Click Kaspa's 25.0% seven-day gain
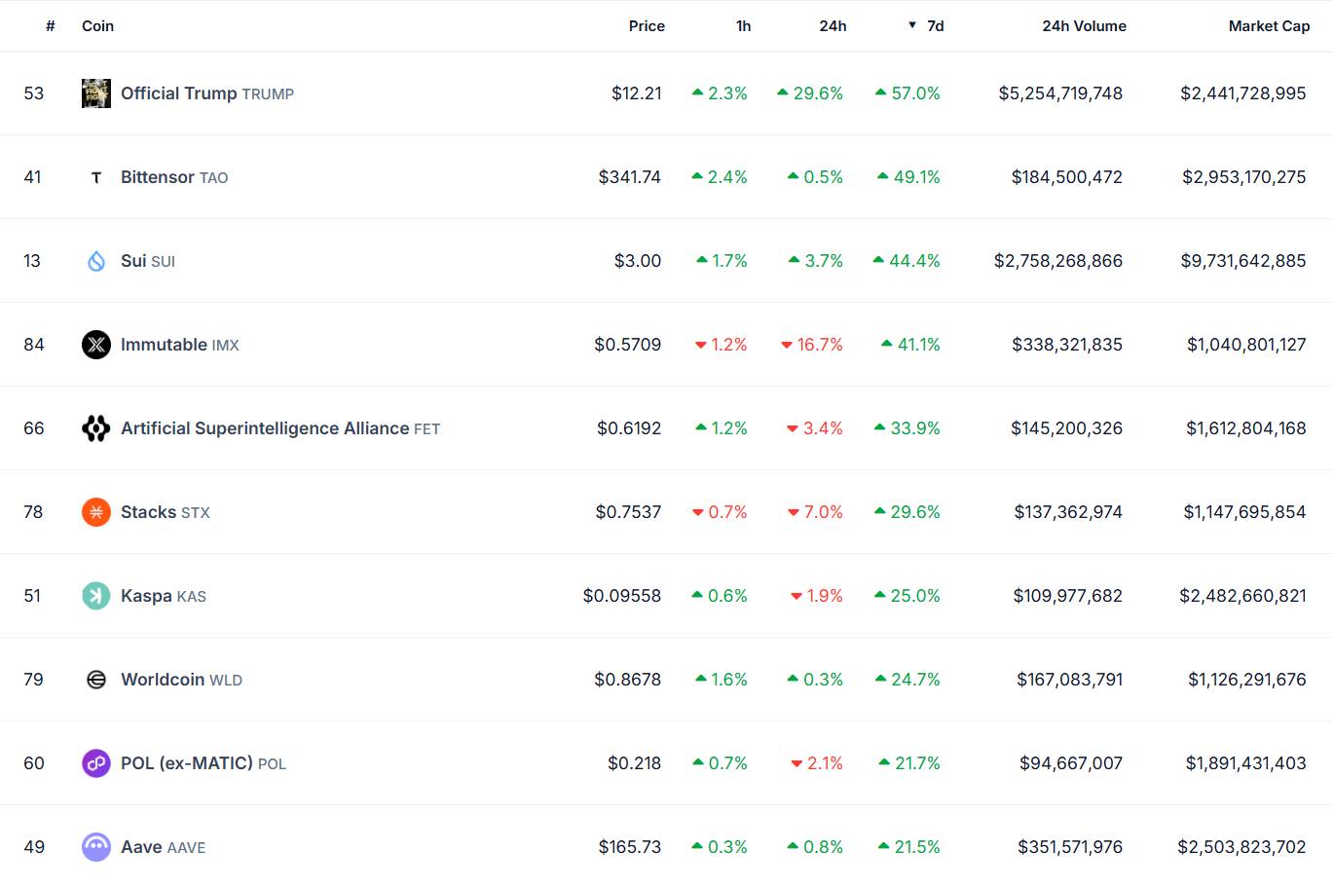Screen dimensions: 1333x888 tap(907, 596)
